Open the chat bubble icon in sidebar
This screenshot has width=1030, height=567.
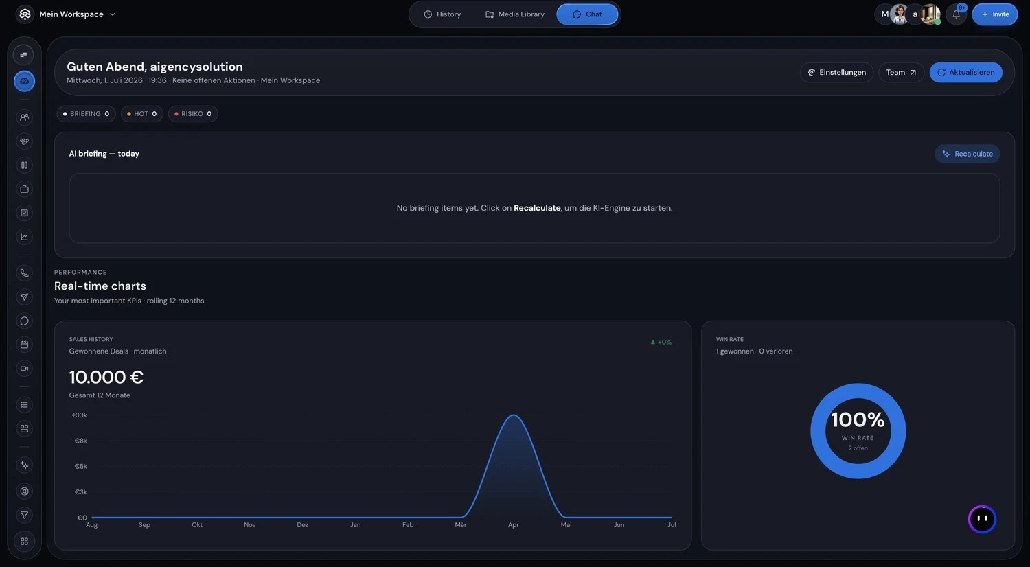pyautogui.click(x=24, y=321)
